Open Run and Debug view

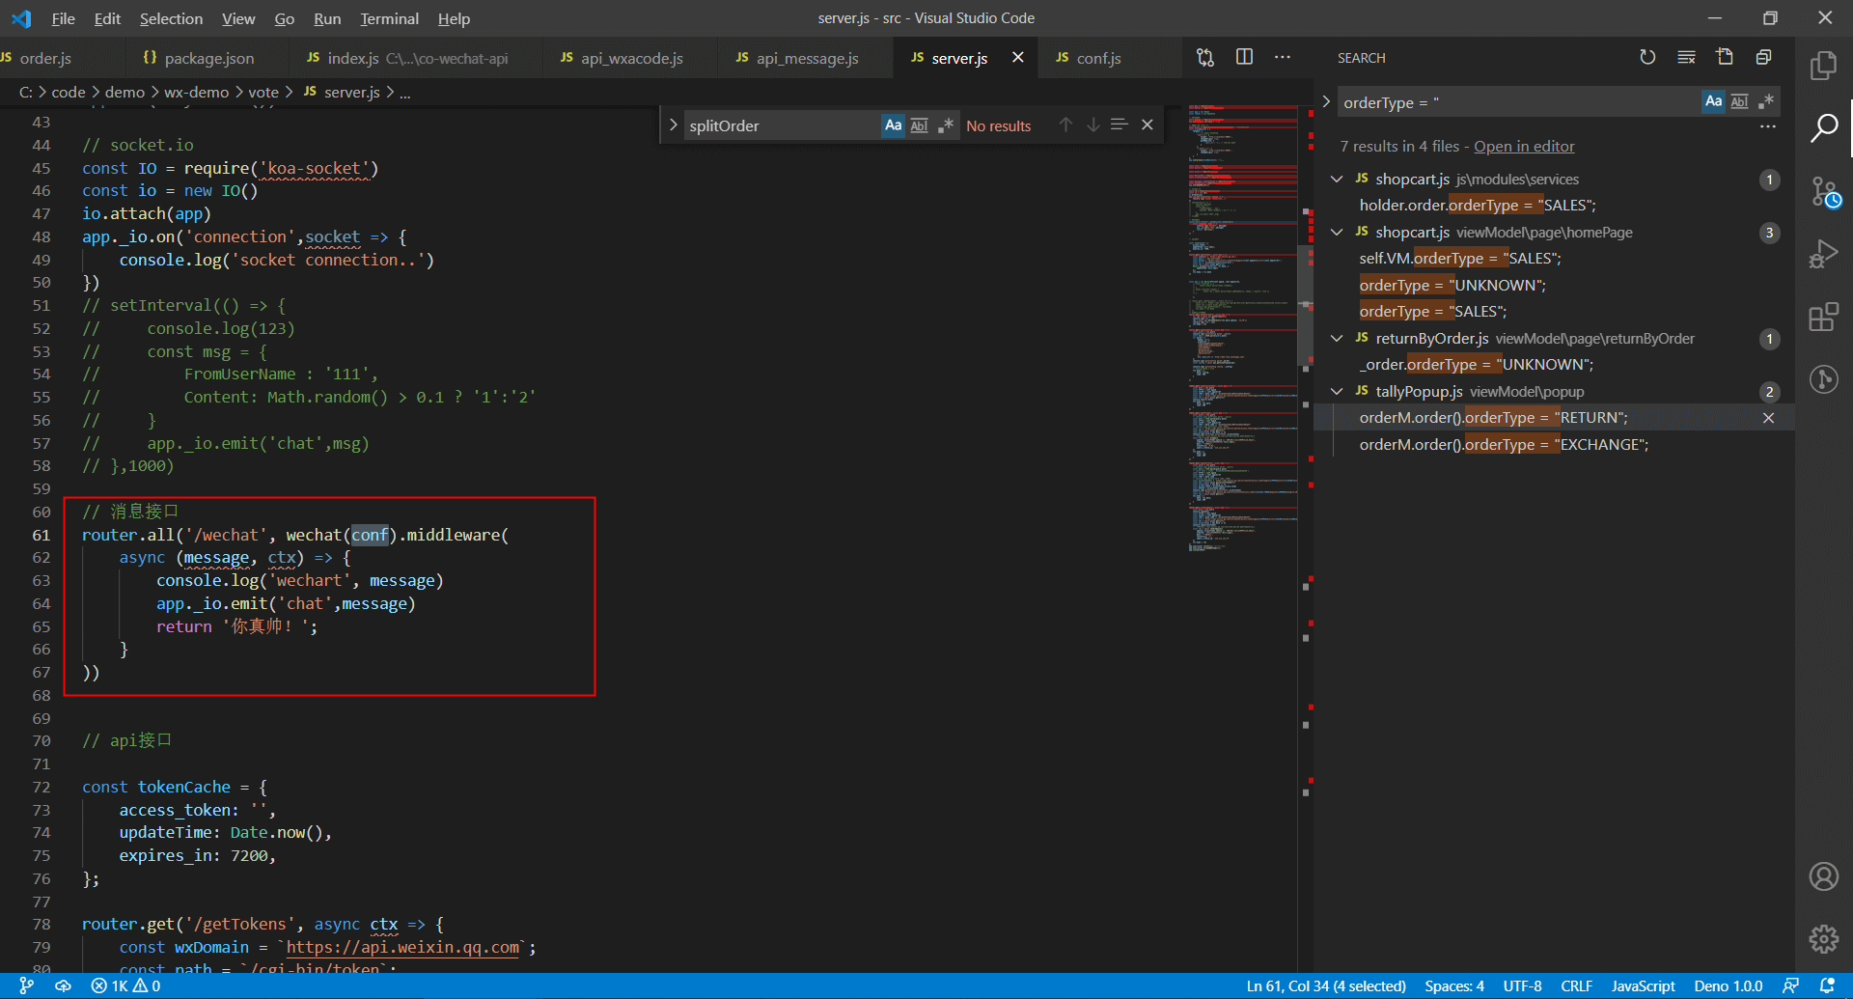(1823, 254)
